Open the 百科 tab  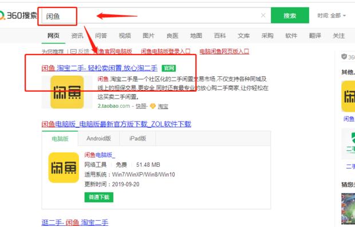[x=220, y=36]
